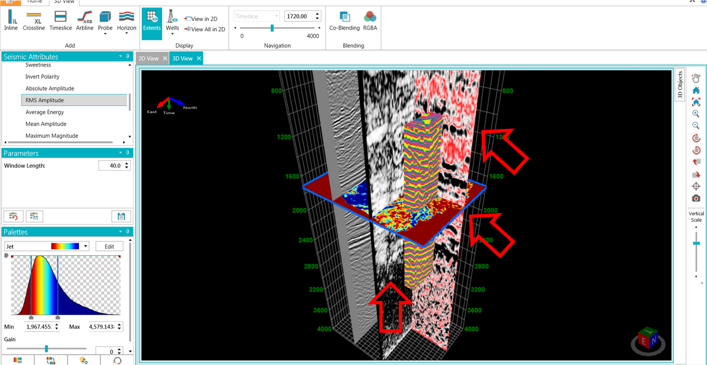Viewport: 707px width, 365px height.
Task: Open the Seismic Attributes panel menu arrow
Action: point(120,57)
